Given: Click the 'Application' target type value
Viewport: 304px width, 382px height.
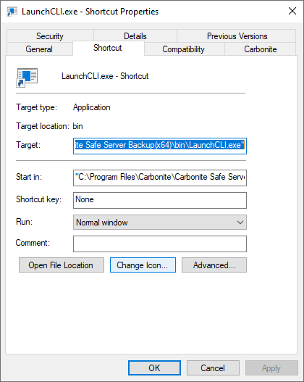Looking at the screenshot, I should [92, 107].
